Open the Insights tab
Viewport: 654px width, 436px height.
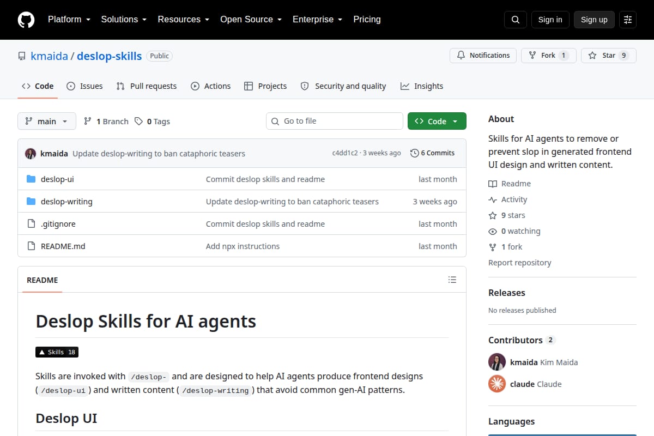click(422, 86)
